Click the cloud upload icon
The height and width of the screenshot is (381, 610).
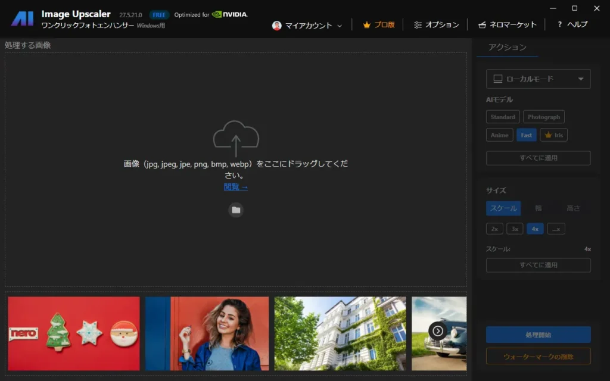[236, 138]
